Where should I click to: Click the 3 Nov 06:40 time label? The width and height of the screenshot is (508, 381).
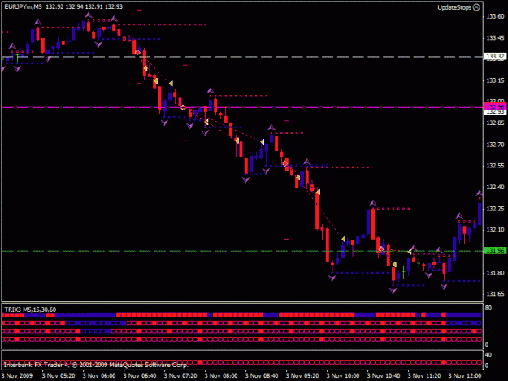click(x=140, y=376)
